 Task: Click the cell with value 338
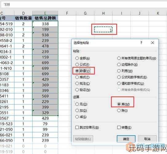(45, 24)
